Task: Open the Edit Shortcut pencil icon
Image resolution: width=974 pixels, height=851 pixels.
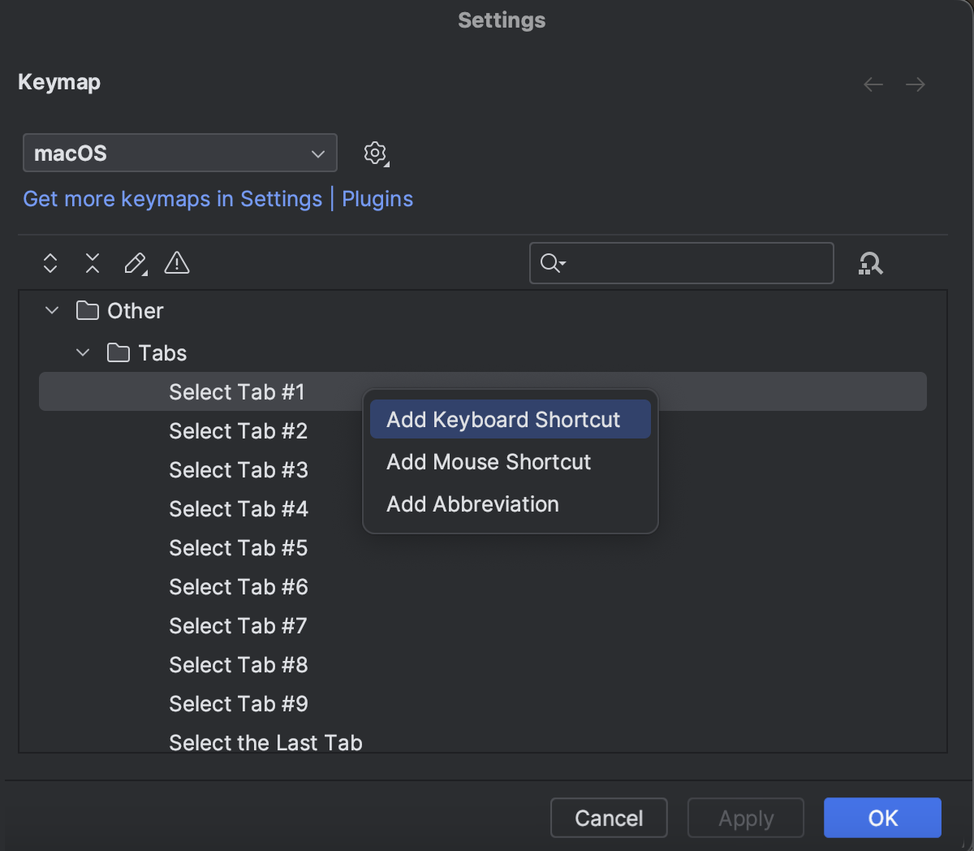Action: (135, 263)
